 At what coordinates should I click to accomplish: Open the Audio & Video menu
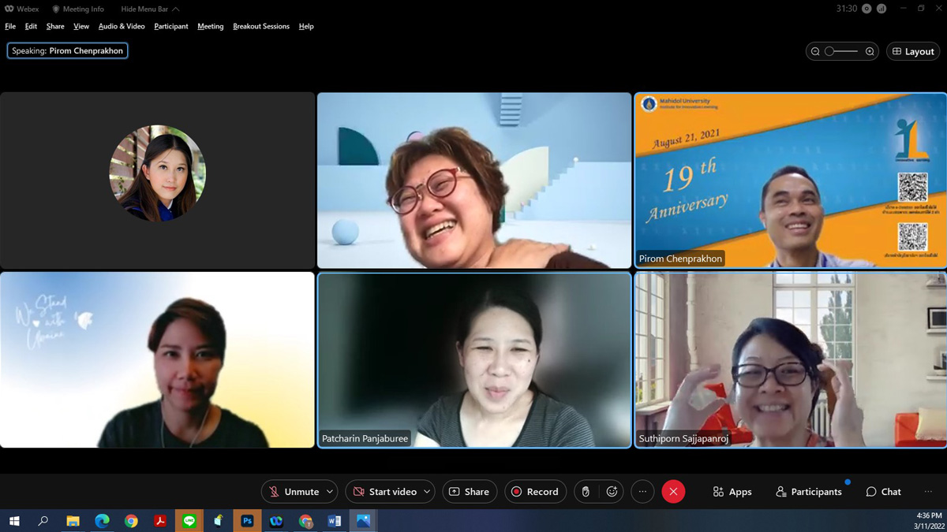tap(122, 26)
